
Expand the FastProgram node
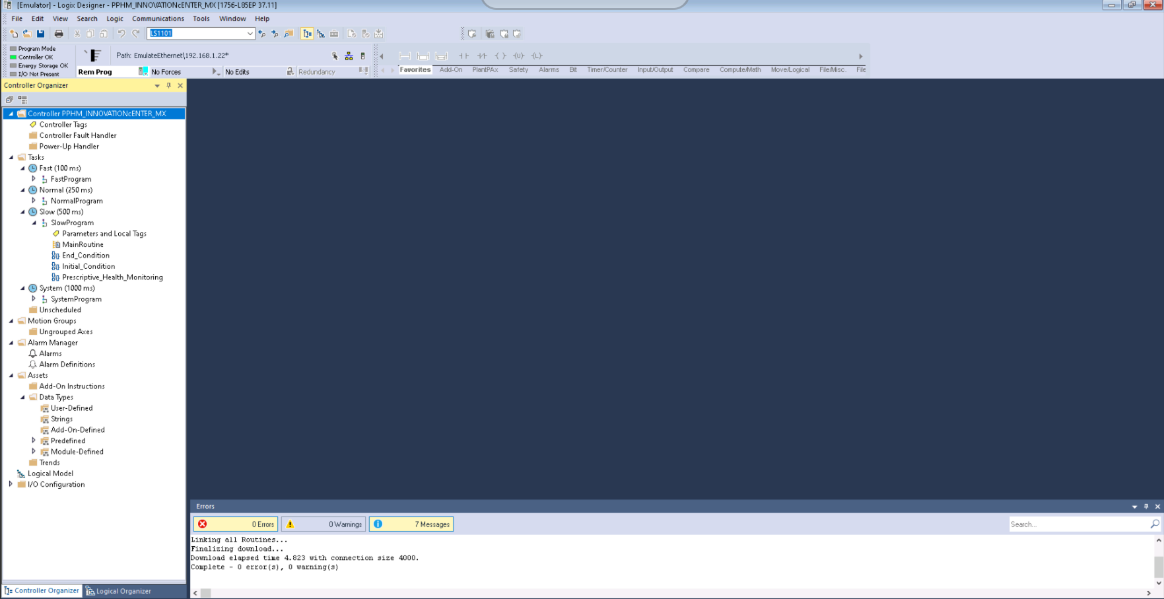pyautogui.click(x=34, y=179)
